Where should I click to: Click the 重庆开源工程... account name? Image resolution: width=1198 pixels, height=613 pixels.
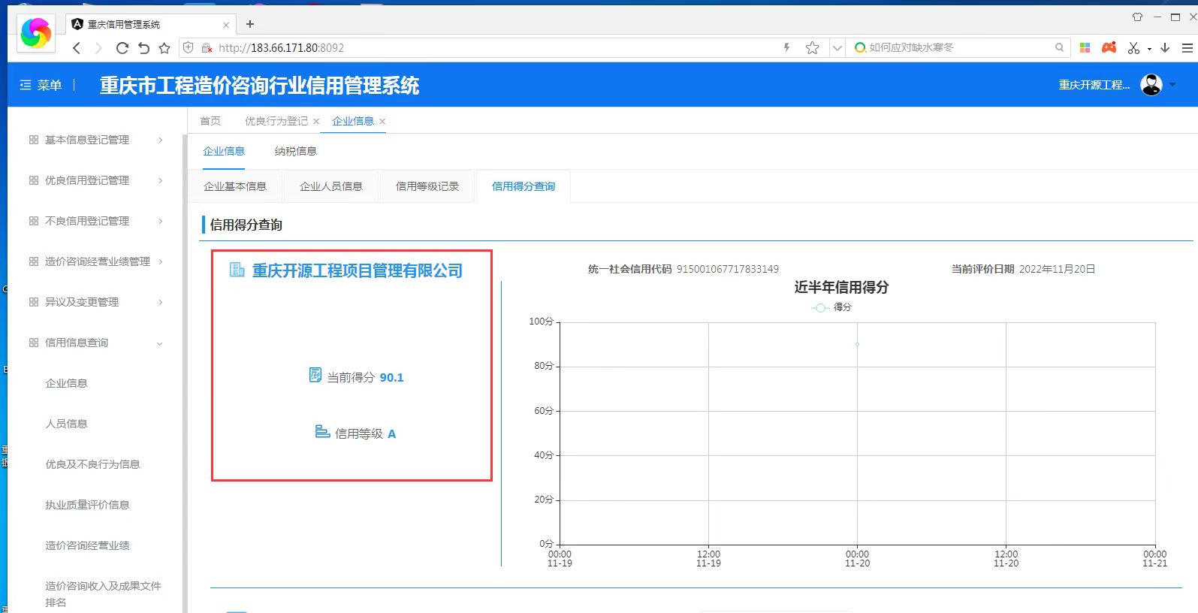pos(1094,85)
